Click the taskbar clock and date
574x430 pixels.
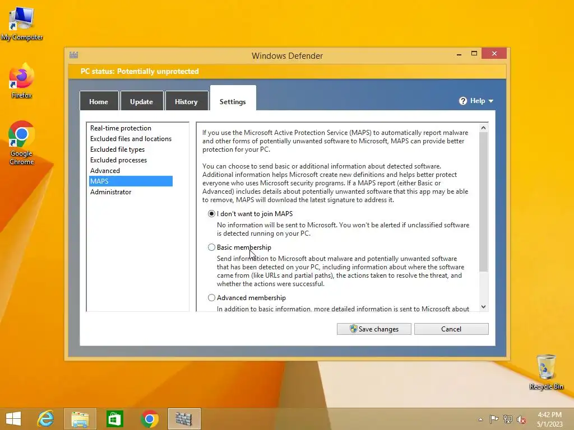[549, 419]
